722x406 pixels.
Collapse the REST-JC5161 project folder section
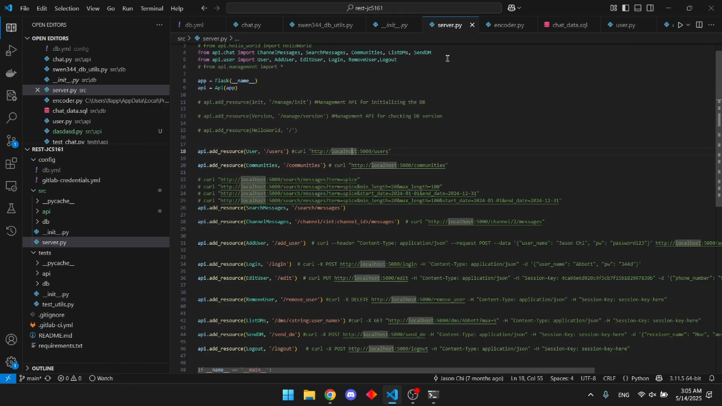coord(96,149)
